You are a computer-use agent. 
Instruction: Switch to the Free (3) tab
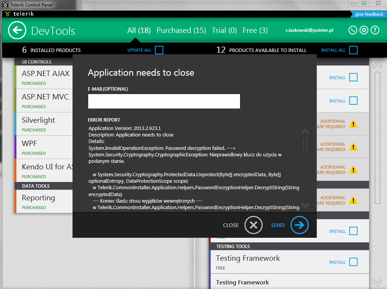(x=255, y=30)
